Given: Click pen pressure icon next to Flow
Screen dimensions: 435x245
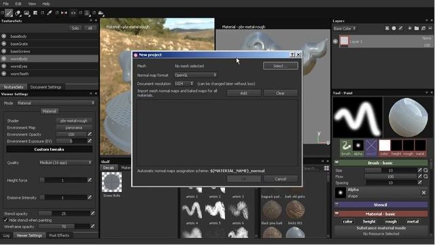Looking at the screenshot, I should (420, 176).
